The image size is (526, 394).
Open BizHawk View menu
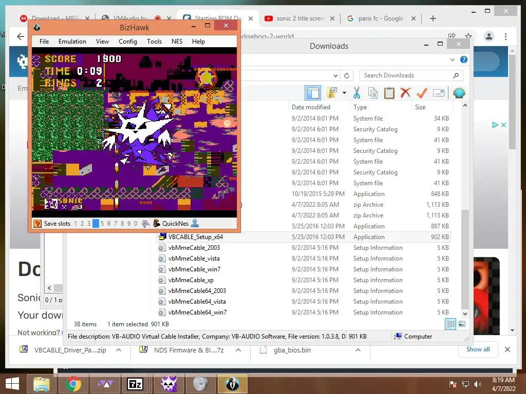tap(102, 41)
